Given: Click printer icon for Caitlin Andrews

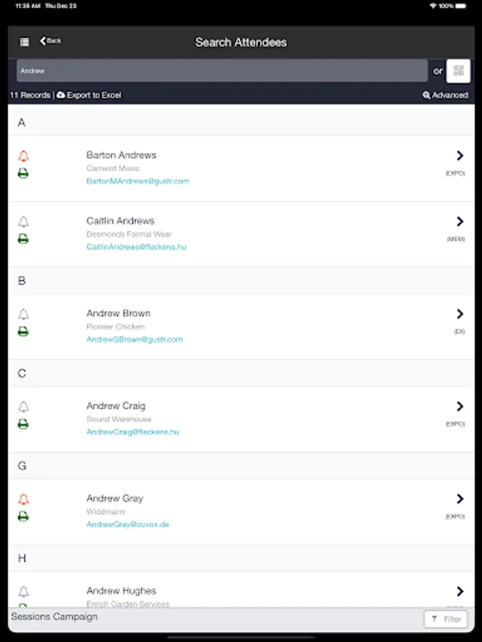Looking at the screenshot, I should (x=24, y=239).
